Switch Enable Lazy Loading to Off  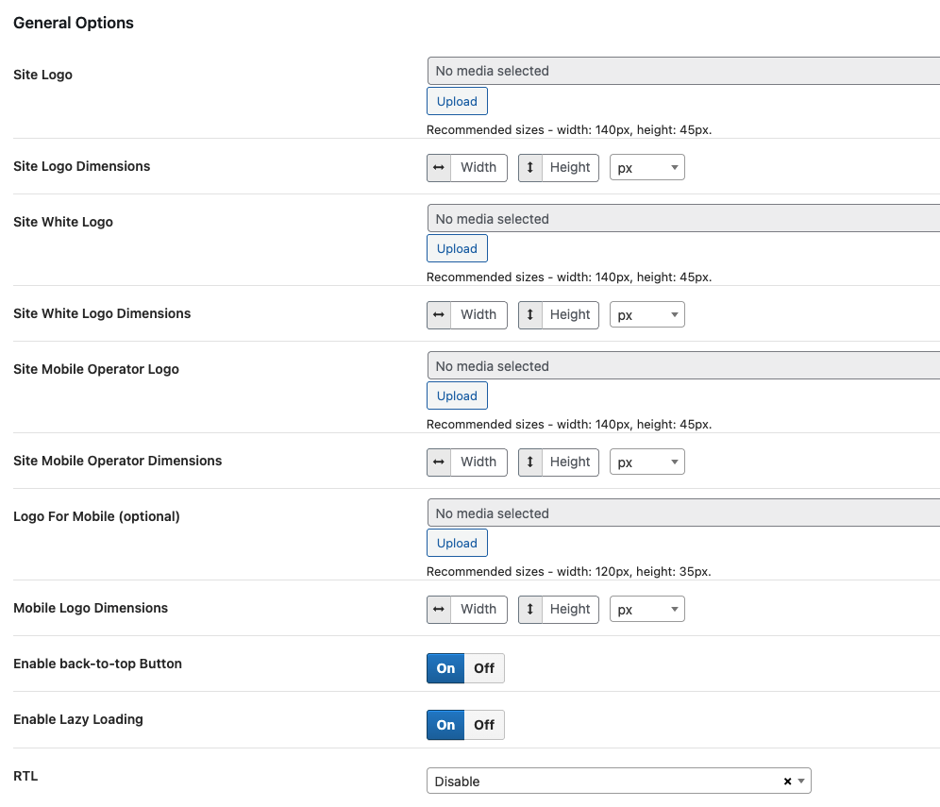[484, 725]
